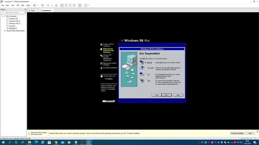Select the kurulum VM in the library
This screenshot has height=145, width=259.
pos(12,26)
